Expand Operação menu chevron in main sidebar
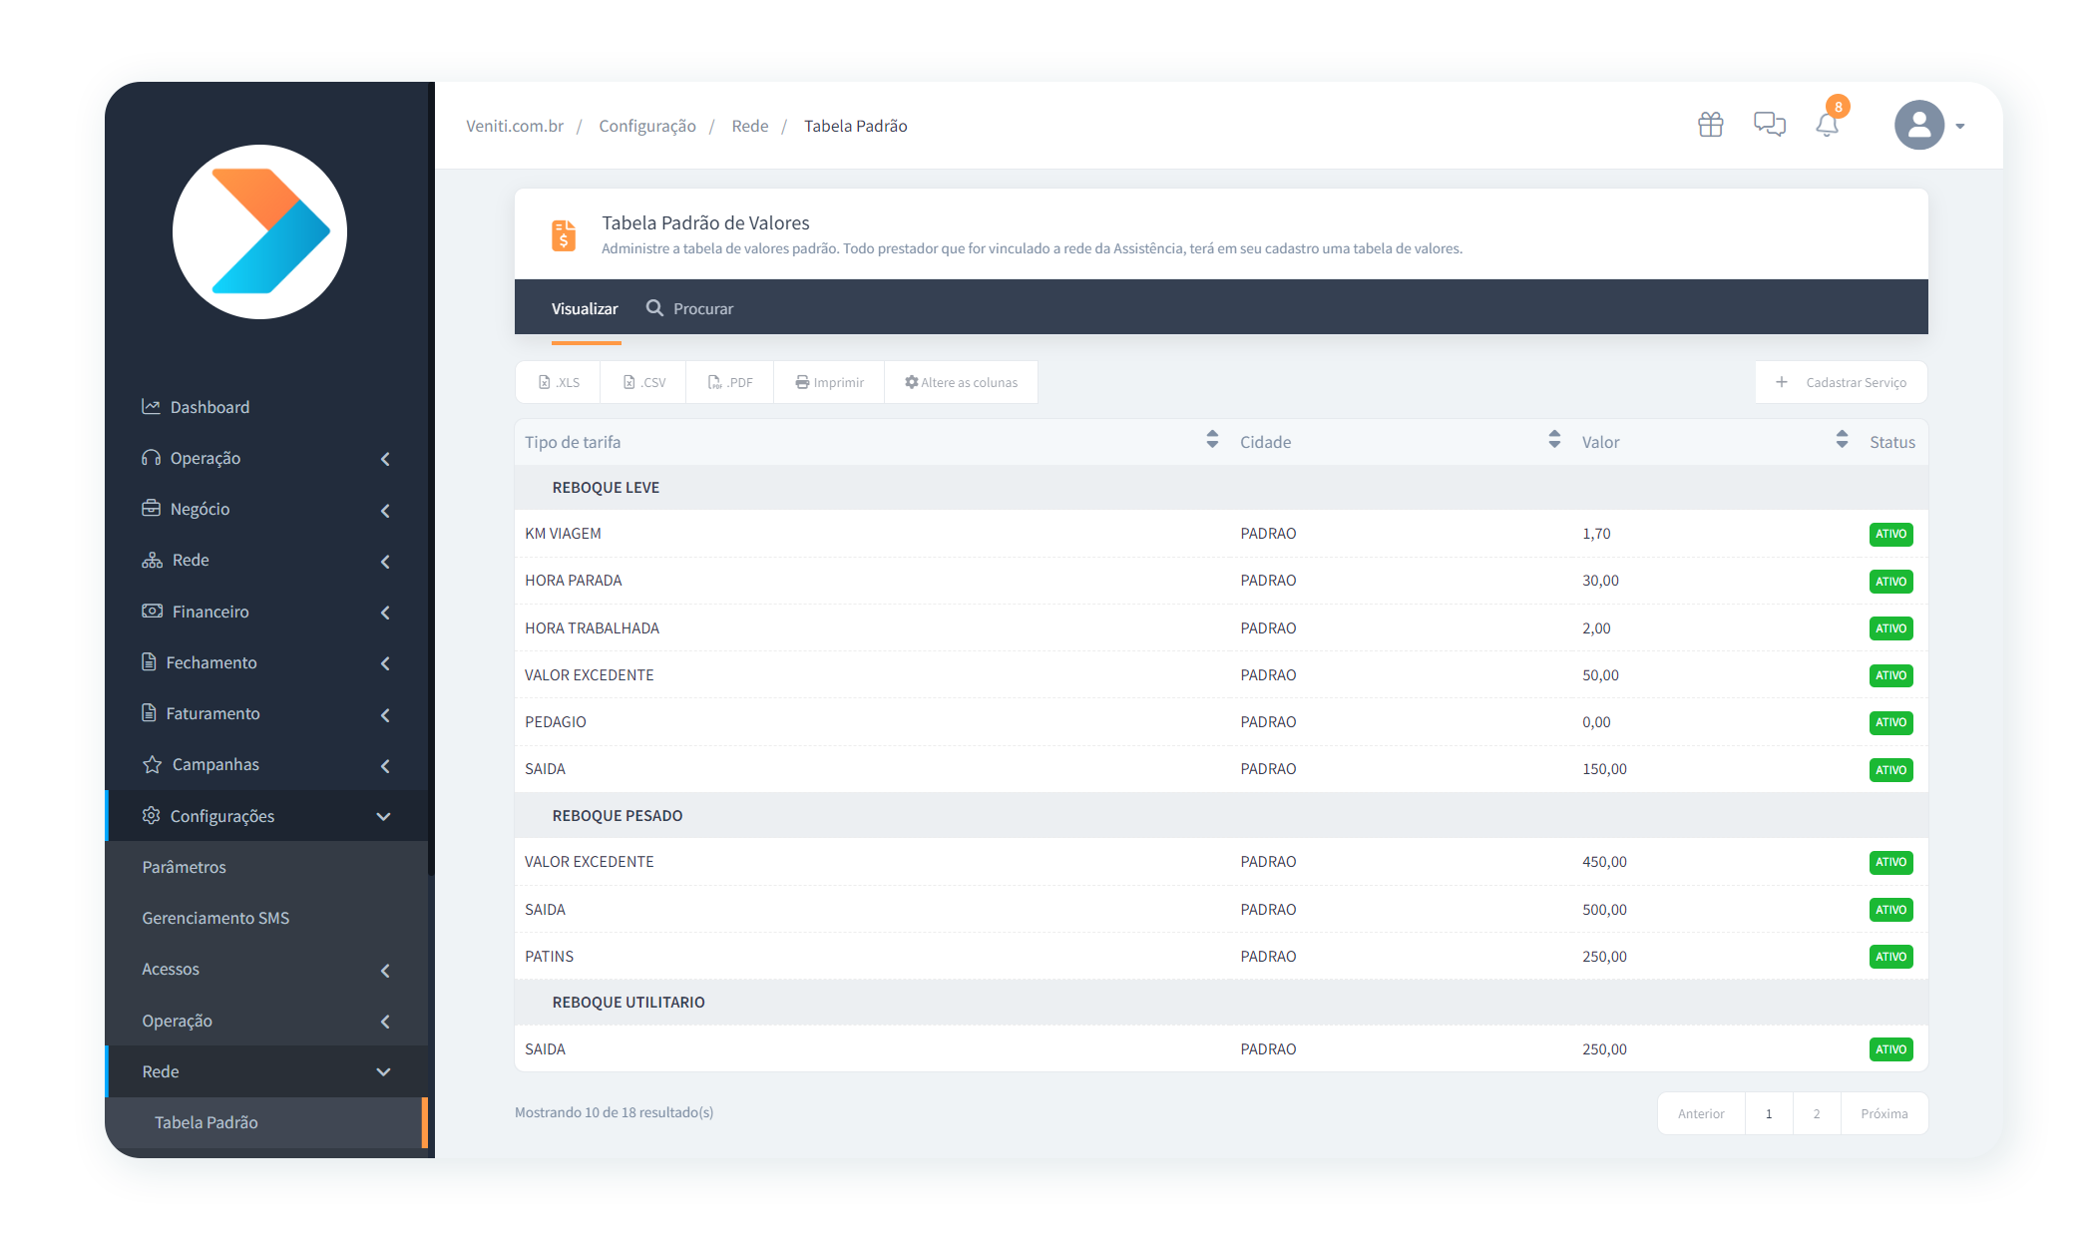Image resolution: width=2090 pixels, height=1240 pixels. (x=385, y=459)
